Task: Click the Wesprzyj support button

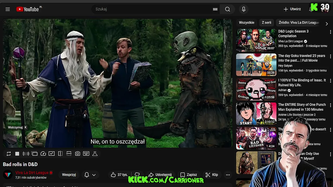Action: pyautogui.click(x=69, y=175)
